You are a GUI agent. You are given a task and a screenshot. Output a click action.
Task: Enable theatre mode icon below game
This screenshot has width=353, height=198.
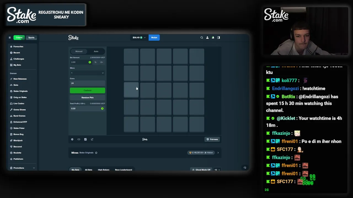pyautogui.click(x=79, y=139)
